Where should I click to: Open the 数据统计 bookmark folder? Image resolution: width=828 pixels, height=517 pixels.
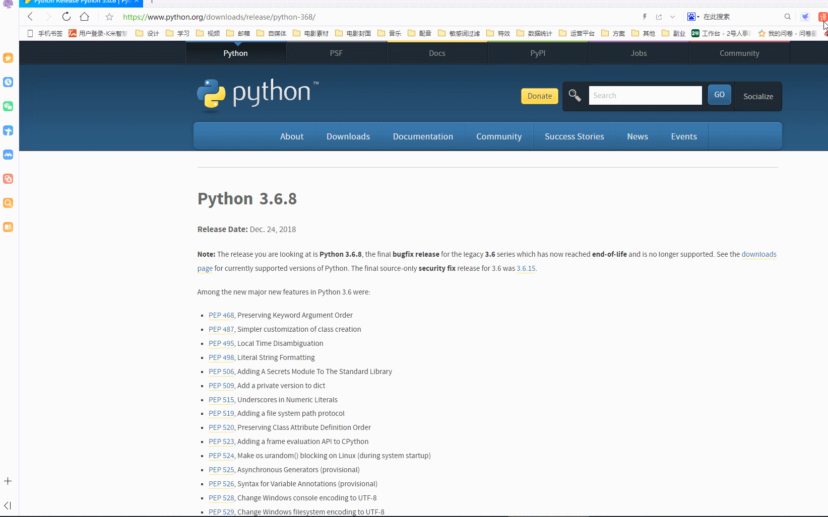click(534, 33)
